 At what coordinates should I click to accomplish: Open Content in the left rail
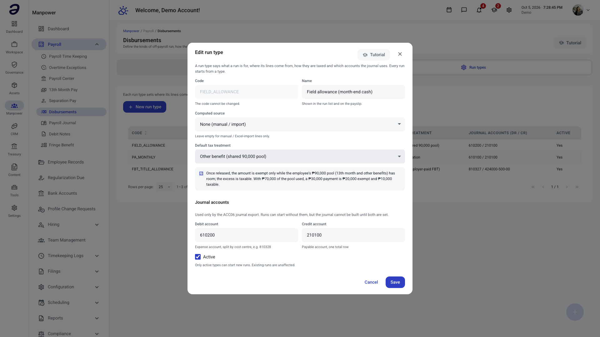14,170
